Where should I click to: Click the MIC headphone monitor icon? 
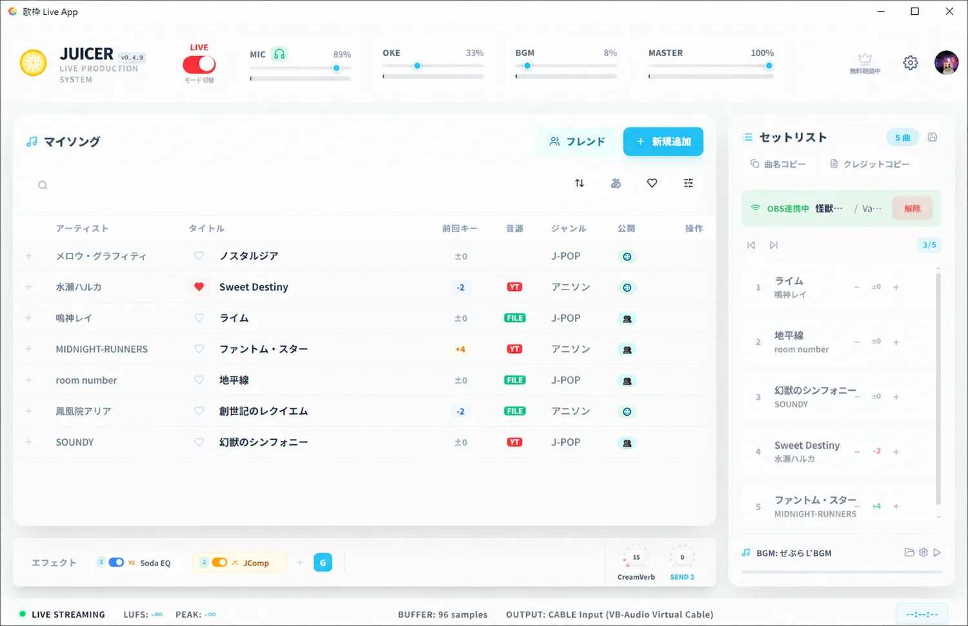point(279,54)
